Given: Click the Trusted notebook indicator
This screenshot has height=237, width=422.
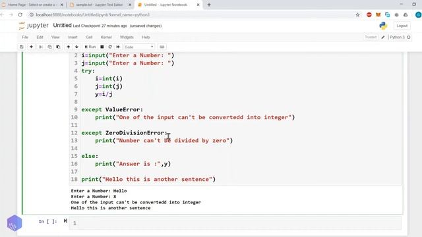Looking at the screenshot, I should (371, 37).
